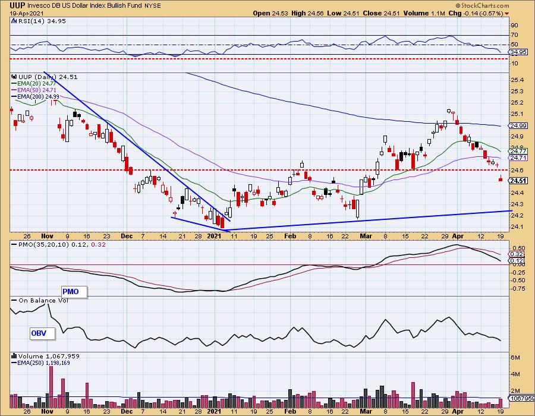The image size is (535, 416).
Task: Click the 'Close 24.51' value in the header
Action: click(x=381, y=13)
